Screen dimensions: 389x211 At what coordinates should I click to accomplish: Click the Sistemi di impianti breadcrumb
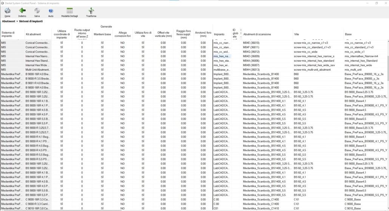click(x=31, y=22)
